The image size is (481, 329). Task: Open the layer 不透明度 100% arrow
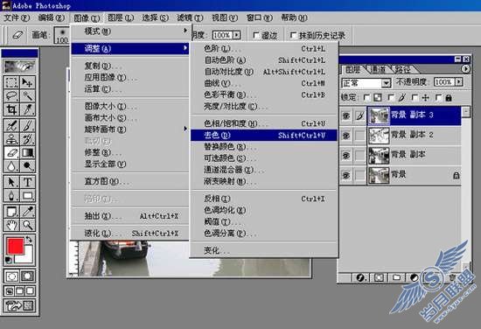[458, 82]
